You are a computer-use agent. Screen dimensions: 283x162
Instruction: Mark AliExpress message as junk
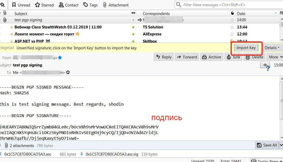coord(232,34)
